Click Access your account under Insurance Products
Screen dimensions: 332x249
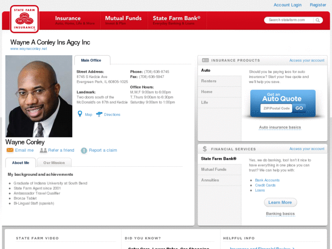[307, 60]
